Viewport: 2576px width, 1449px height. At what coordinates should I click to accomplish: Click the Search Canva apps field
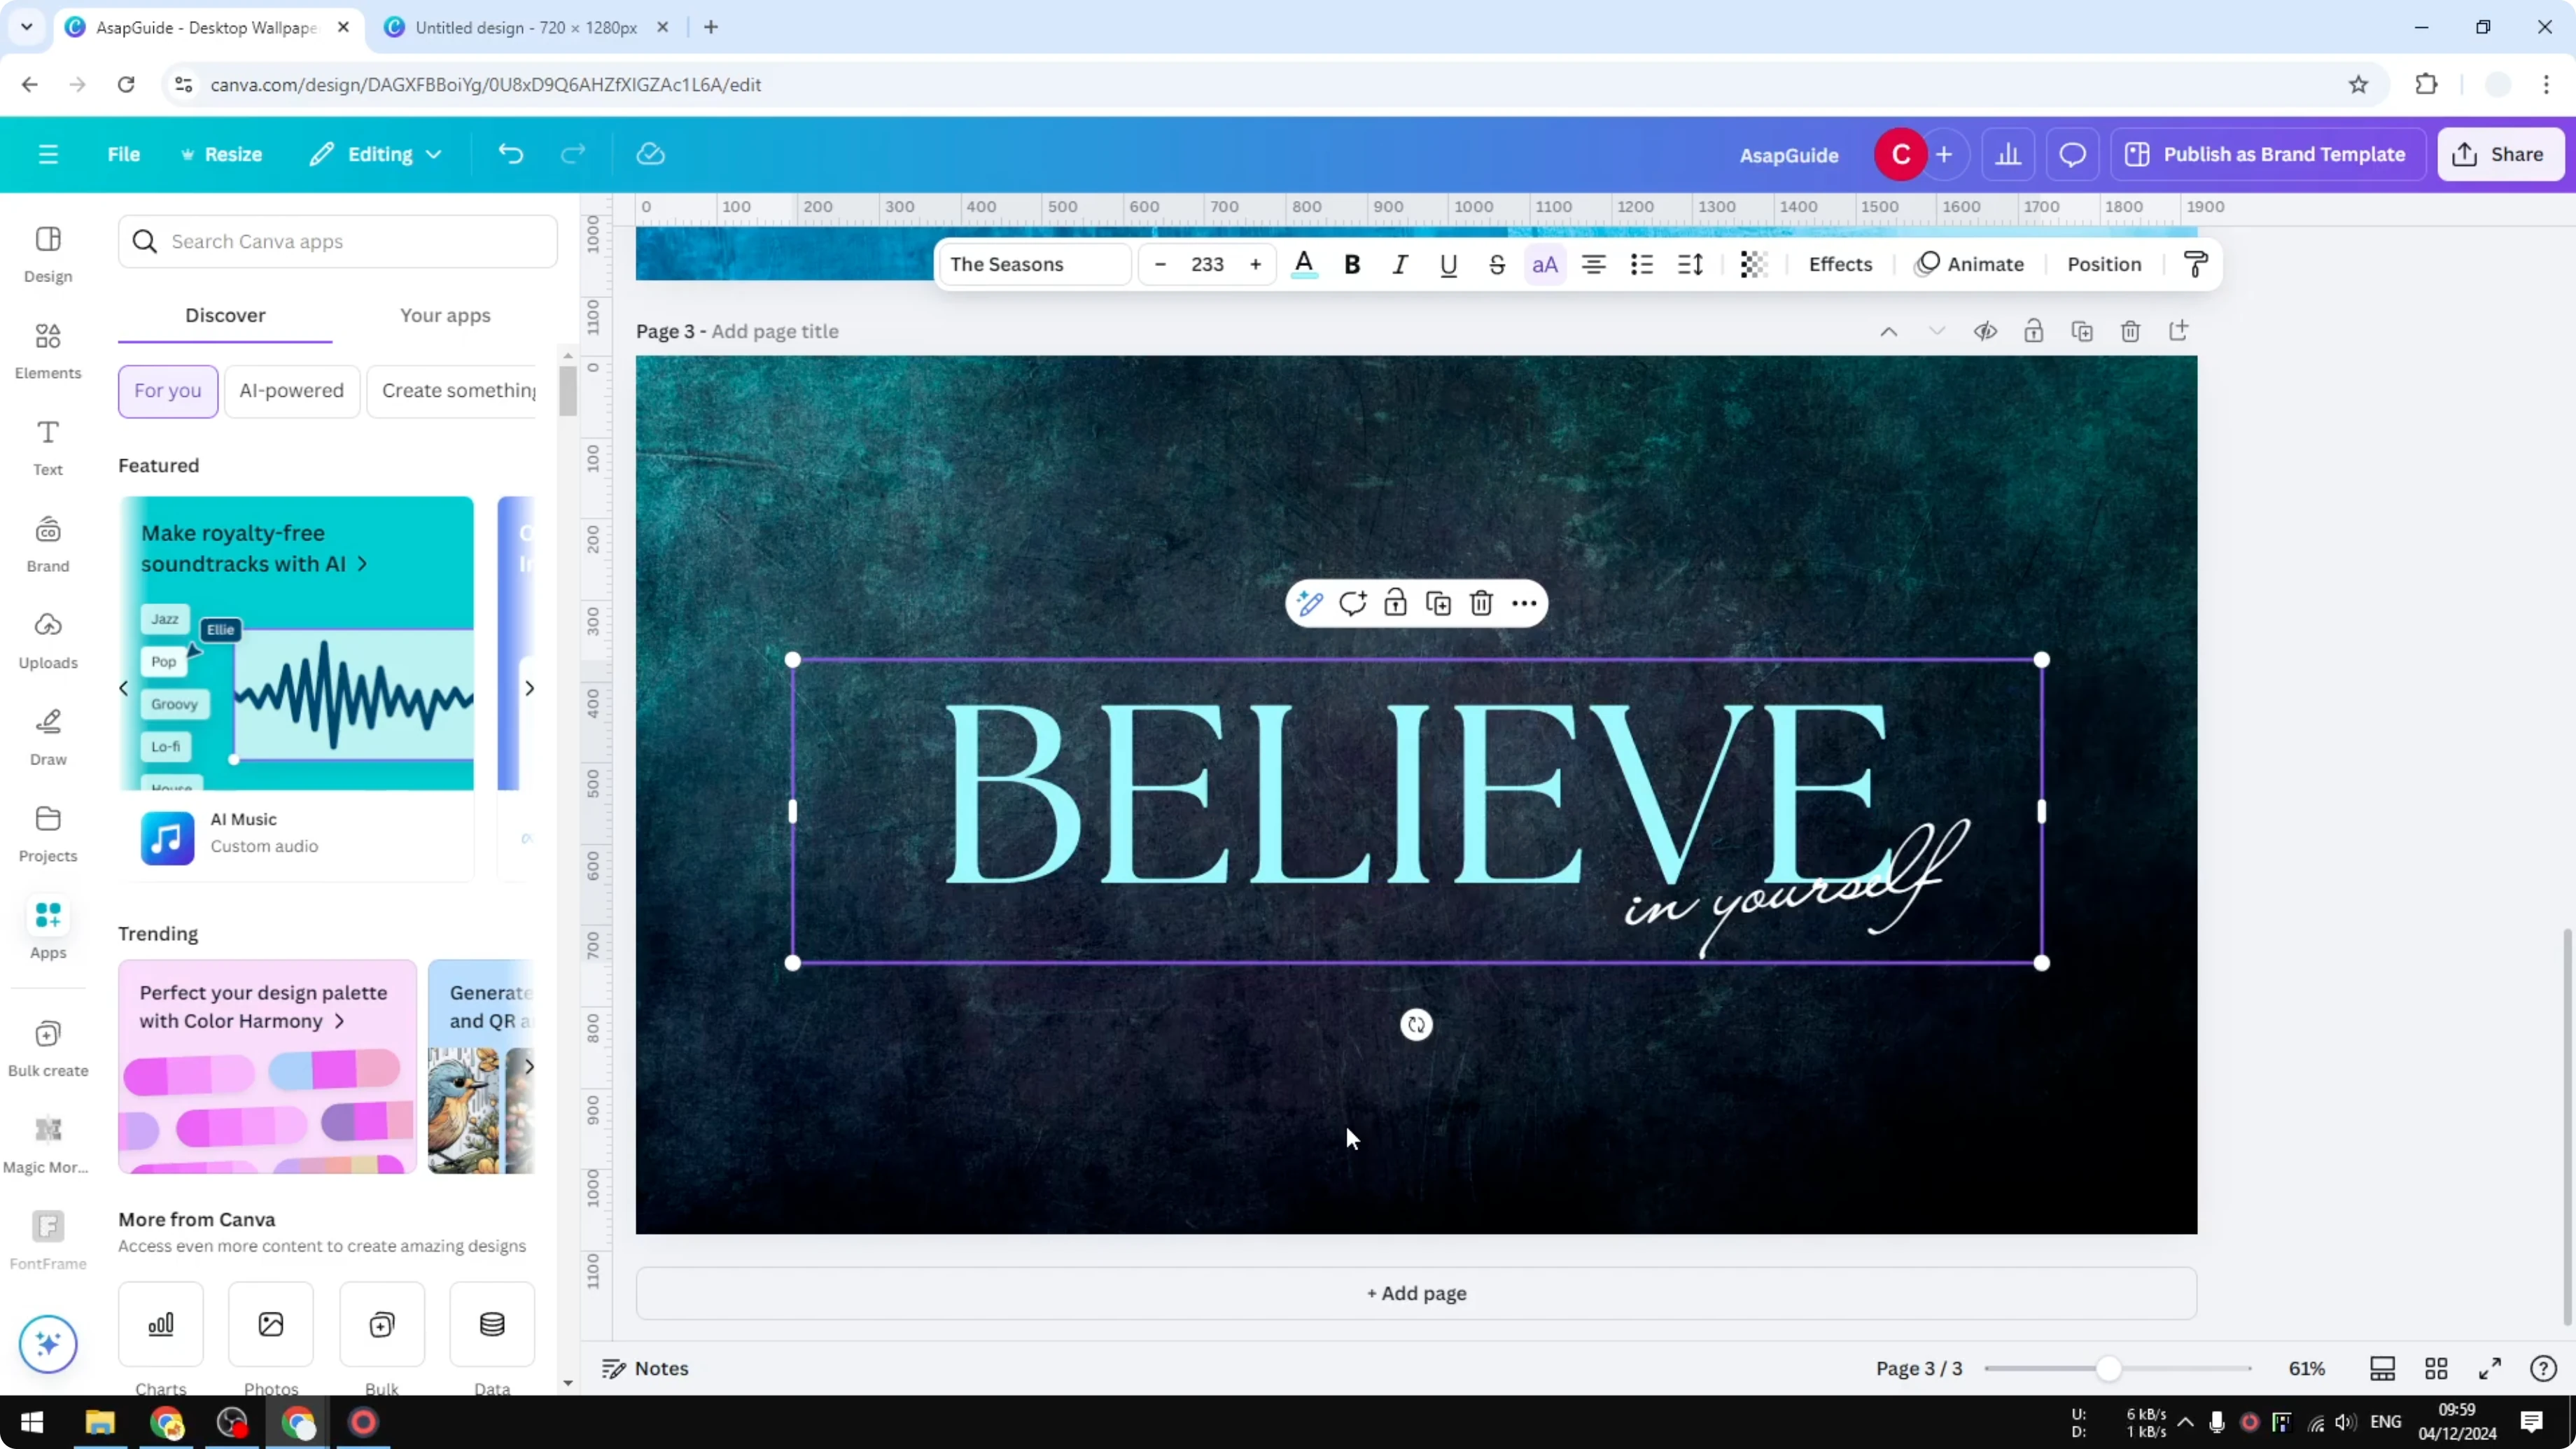click(x=338, y=241)
